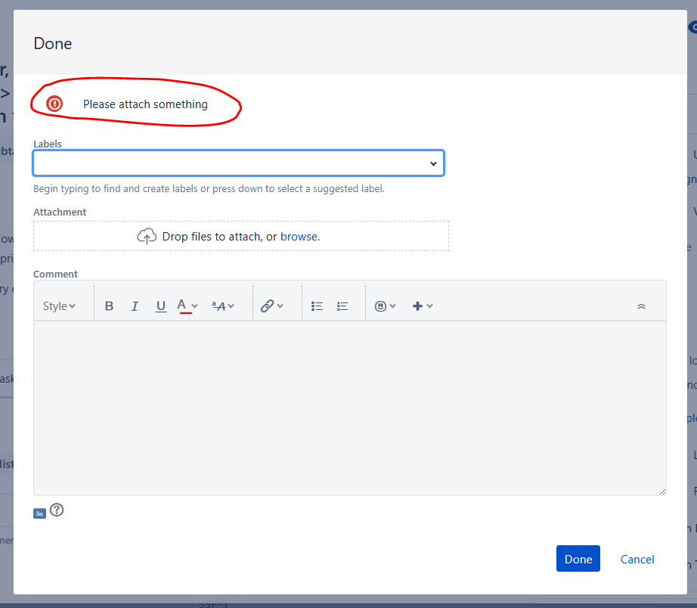
Task: Collapse the comment editor toolbar
Action: coord(641,306)
